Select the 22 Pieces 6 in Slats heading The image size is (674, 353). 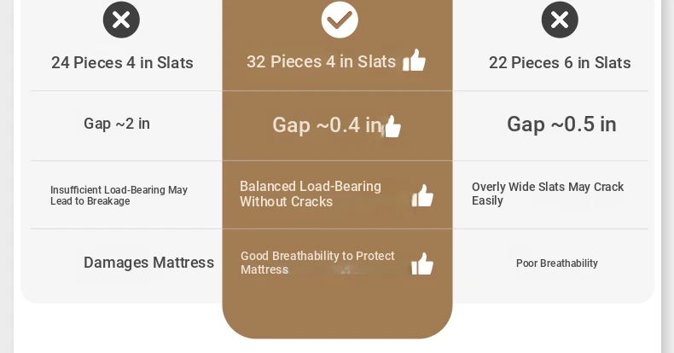560,63
